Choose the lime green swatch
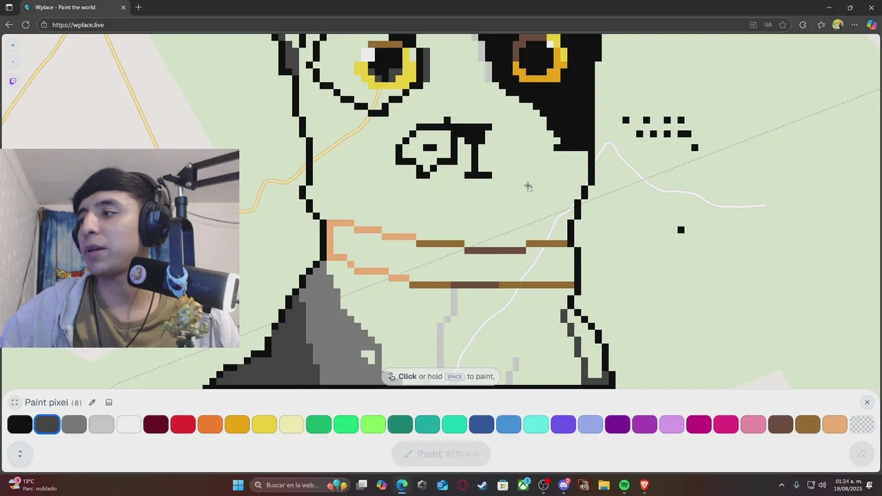 click(373, 424)
